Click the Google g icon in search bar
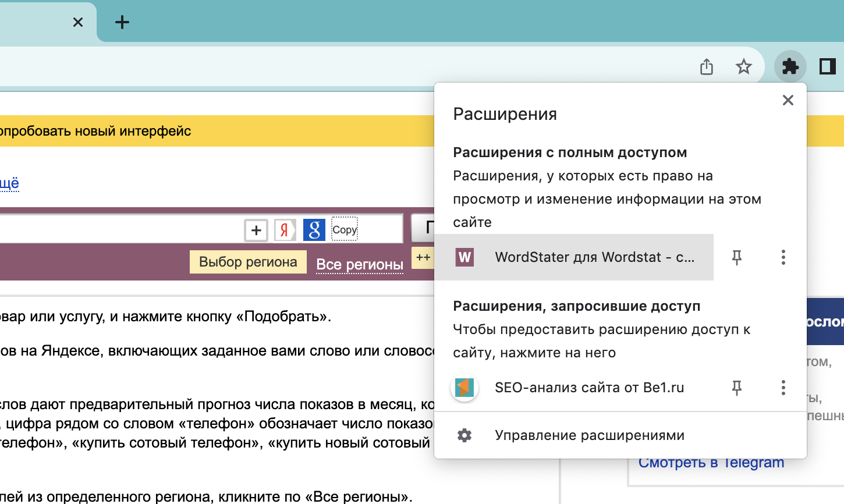 (314, 230)
